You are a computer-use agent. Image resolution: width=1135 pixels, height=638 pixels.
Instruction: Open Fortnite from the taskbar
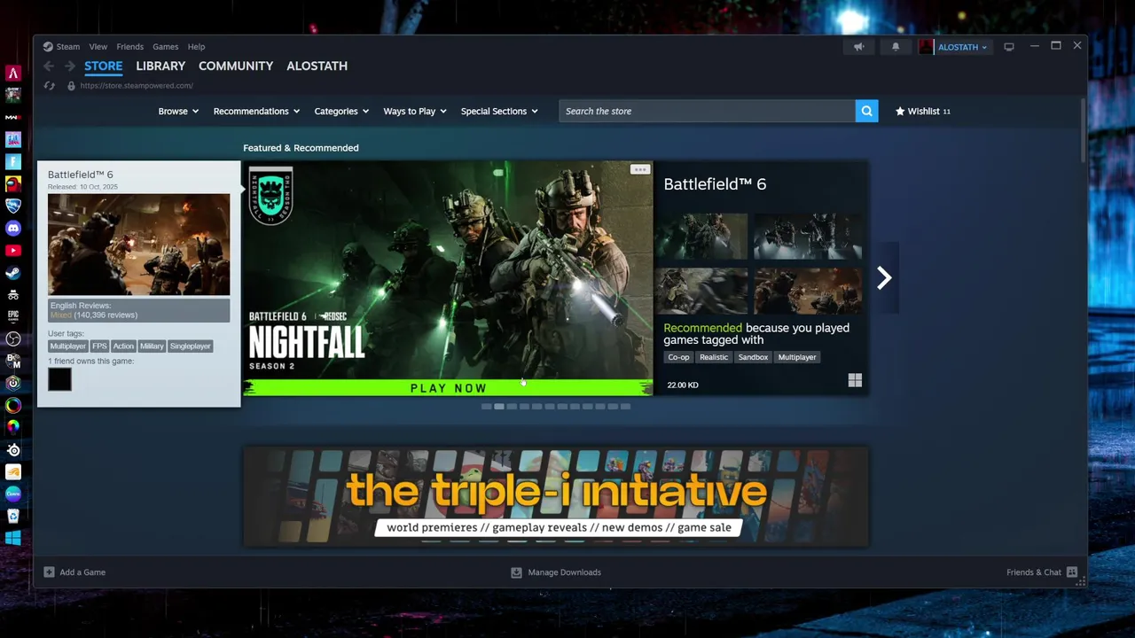[x=13, y=162]
